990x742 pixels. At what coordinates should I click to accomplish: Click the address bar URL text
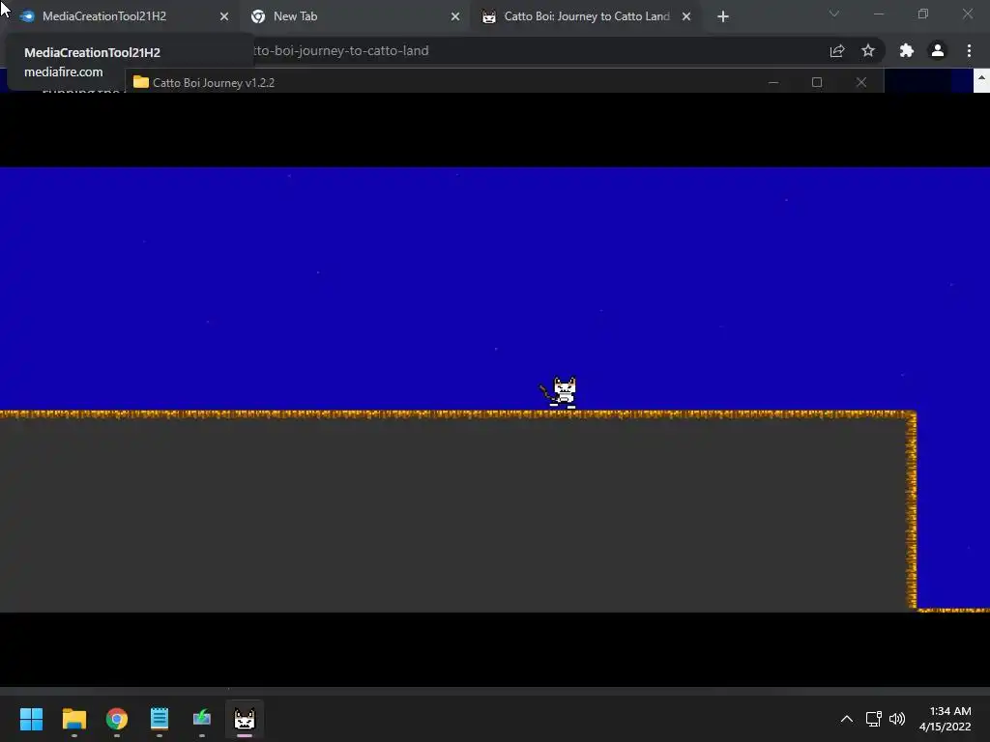[341, 50]
